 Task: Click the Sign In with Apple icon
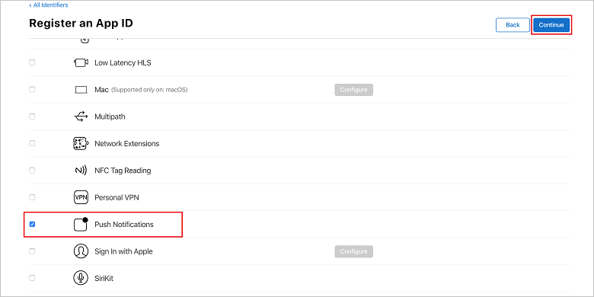(x=81, y=251)
